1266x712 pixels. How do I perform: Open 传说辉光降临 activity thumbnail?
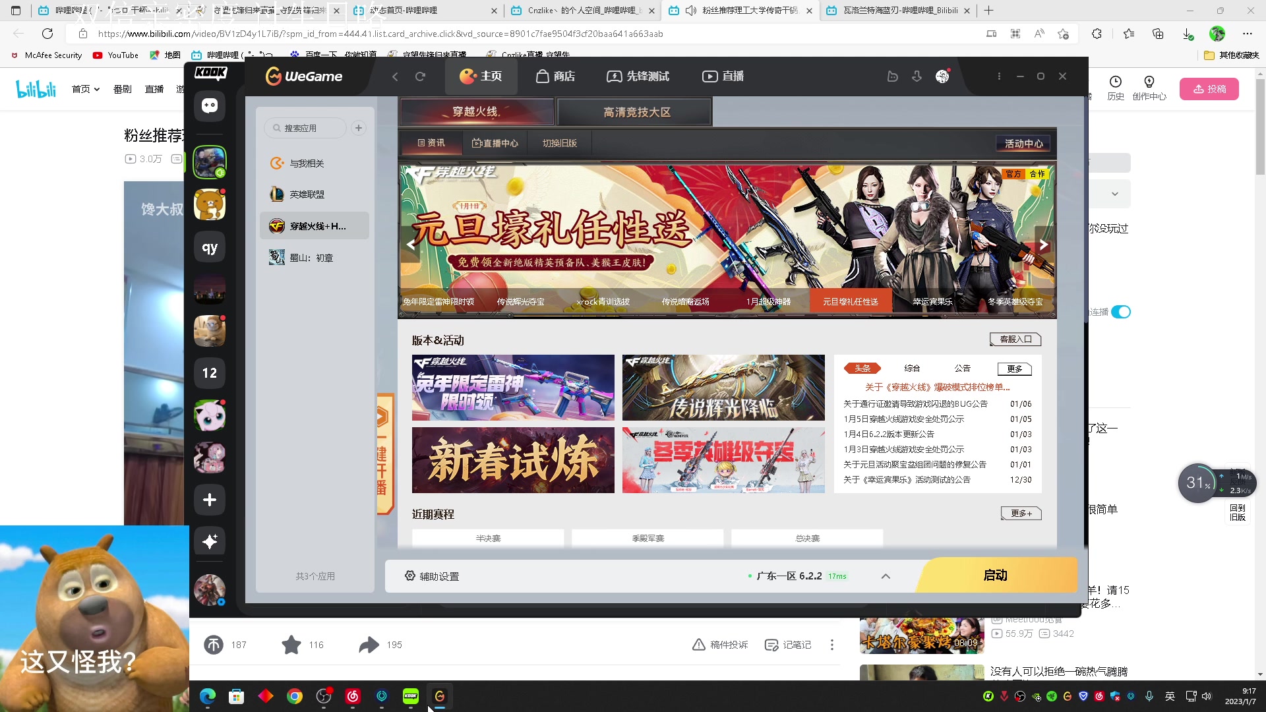[723, 388]
